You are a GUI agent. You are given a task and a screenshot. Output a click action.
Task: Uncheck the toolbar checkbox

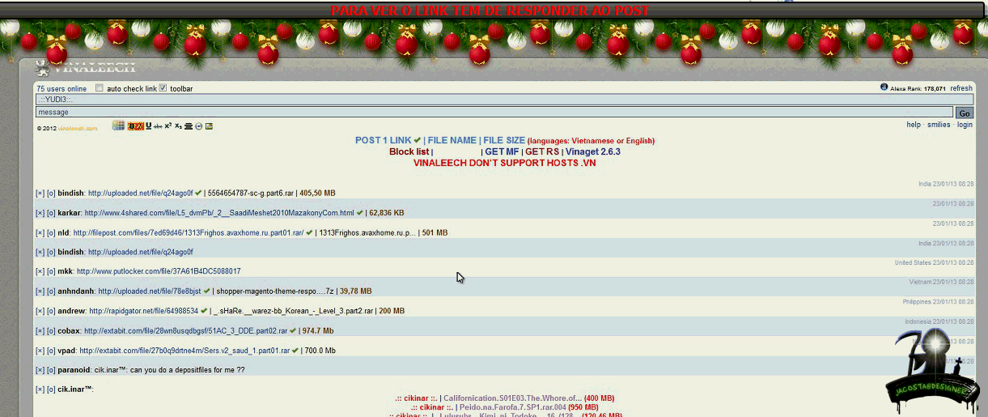coord(163,88)
